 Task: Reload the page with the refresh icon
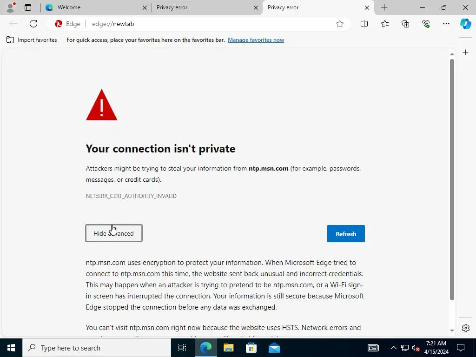click(x=33, y=24)
